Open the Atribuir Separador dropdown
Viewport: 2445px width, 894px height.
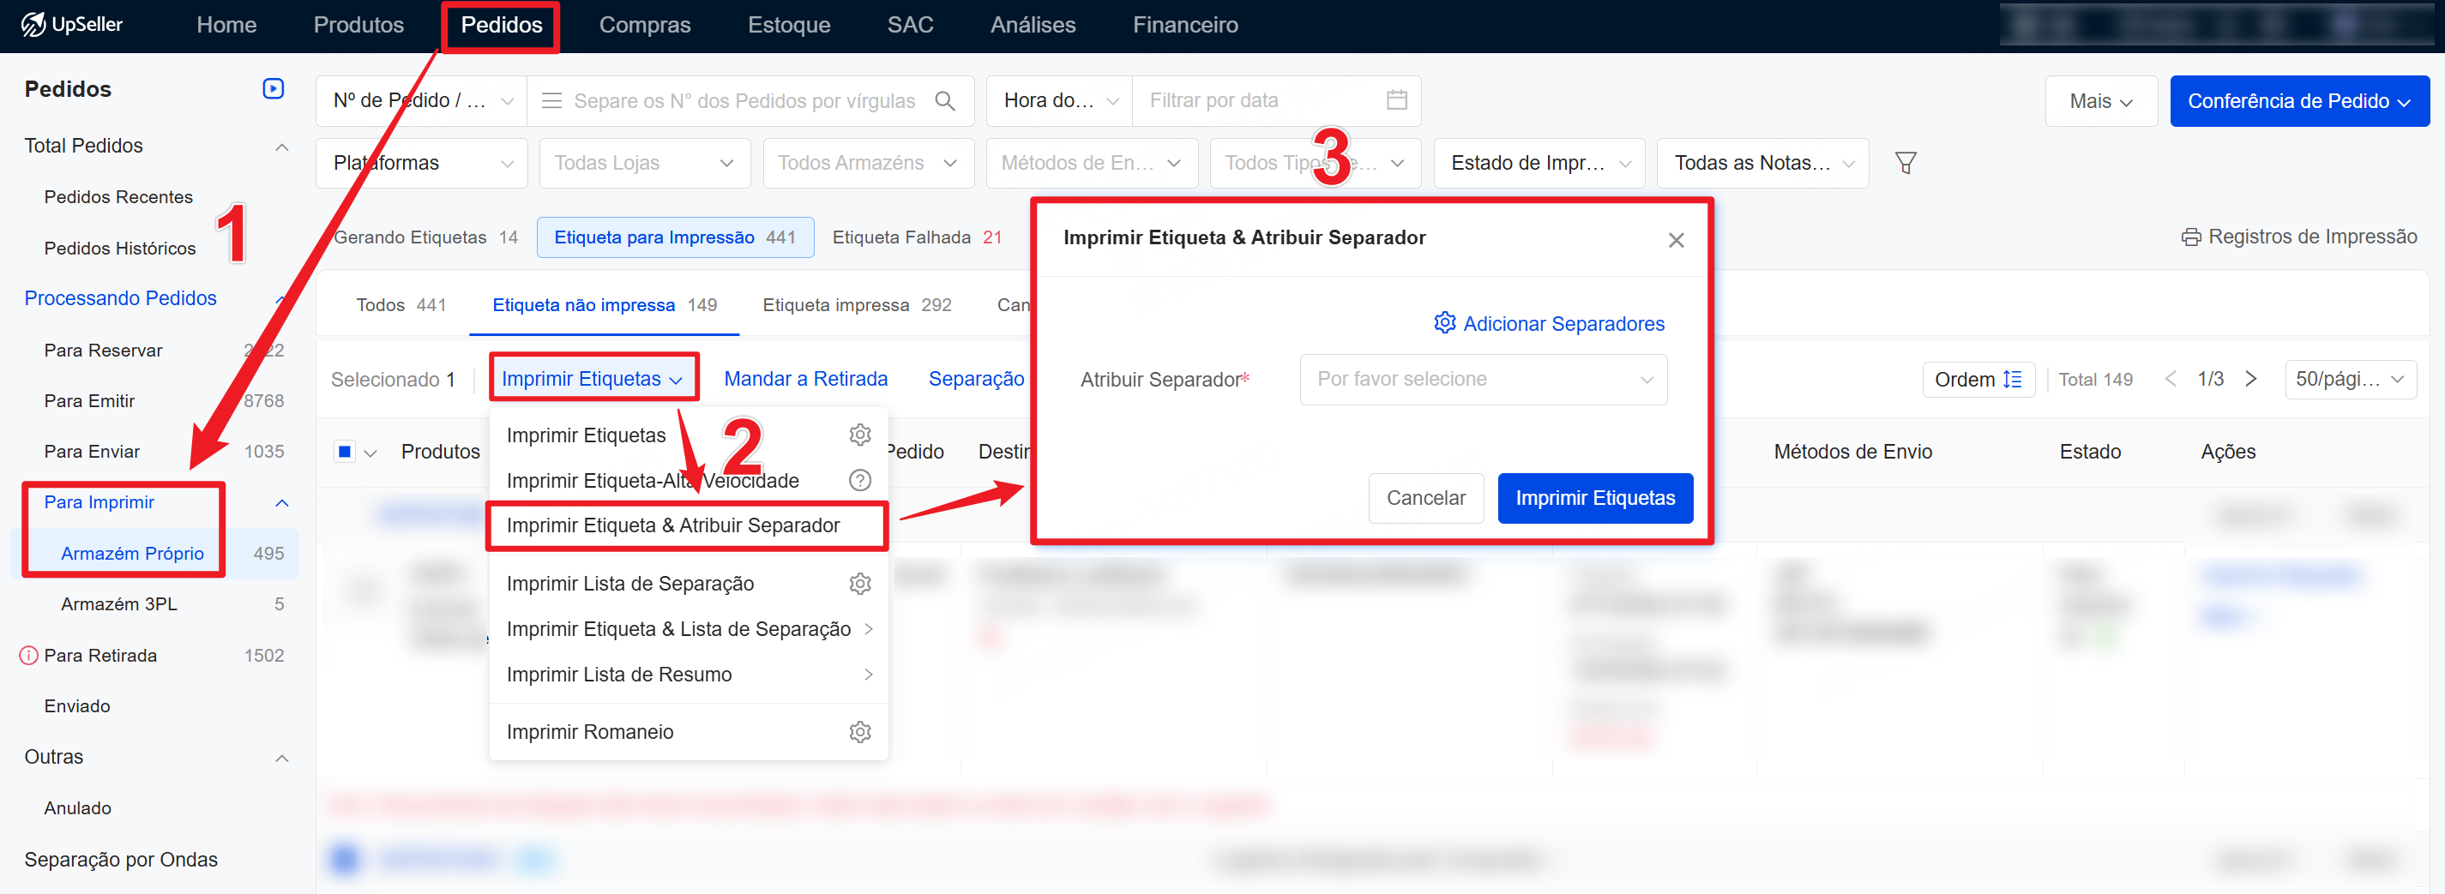click(1483, 380)
